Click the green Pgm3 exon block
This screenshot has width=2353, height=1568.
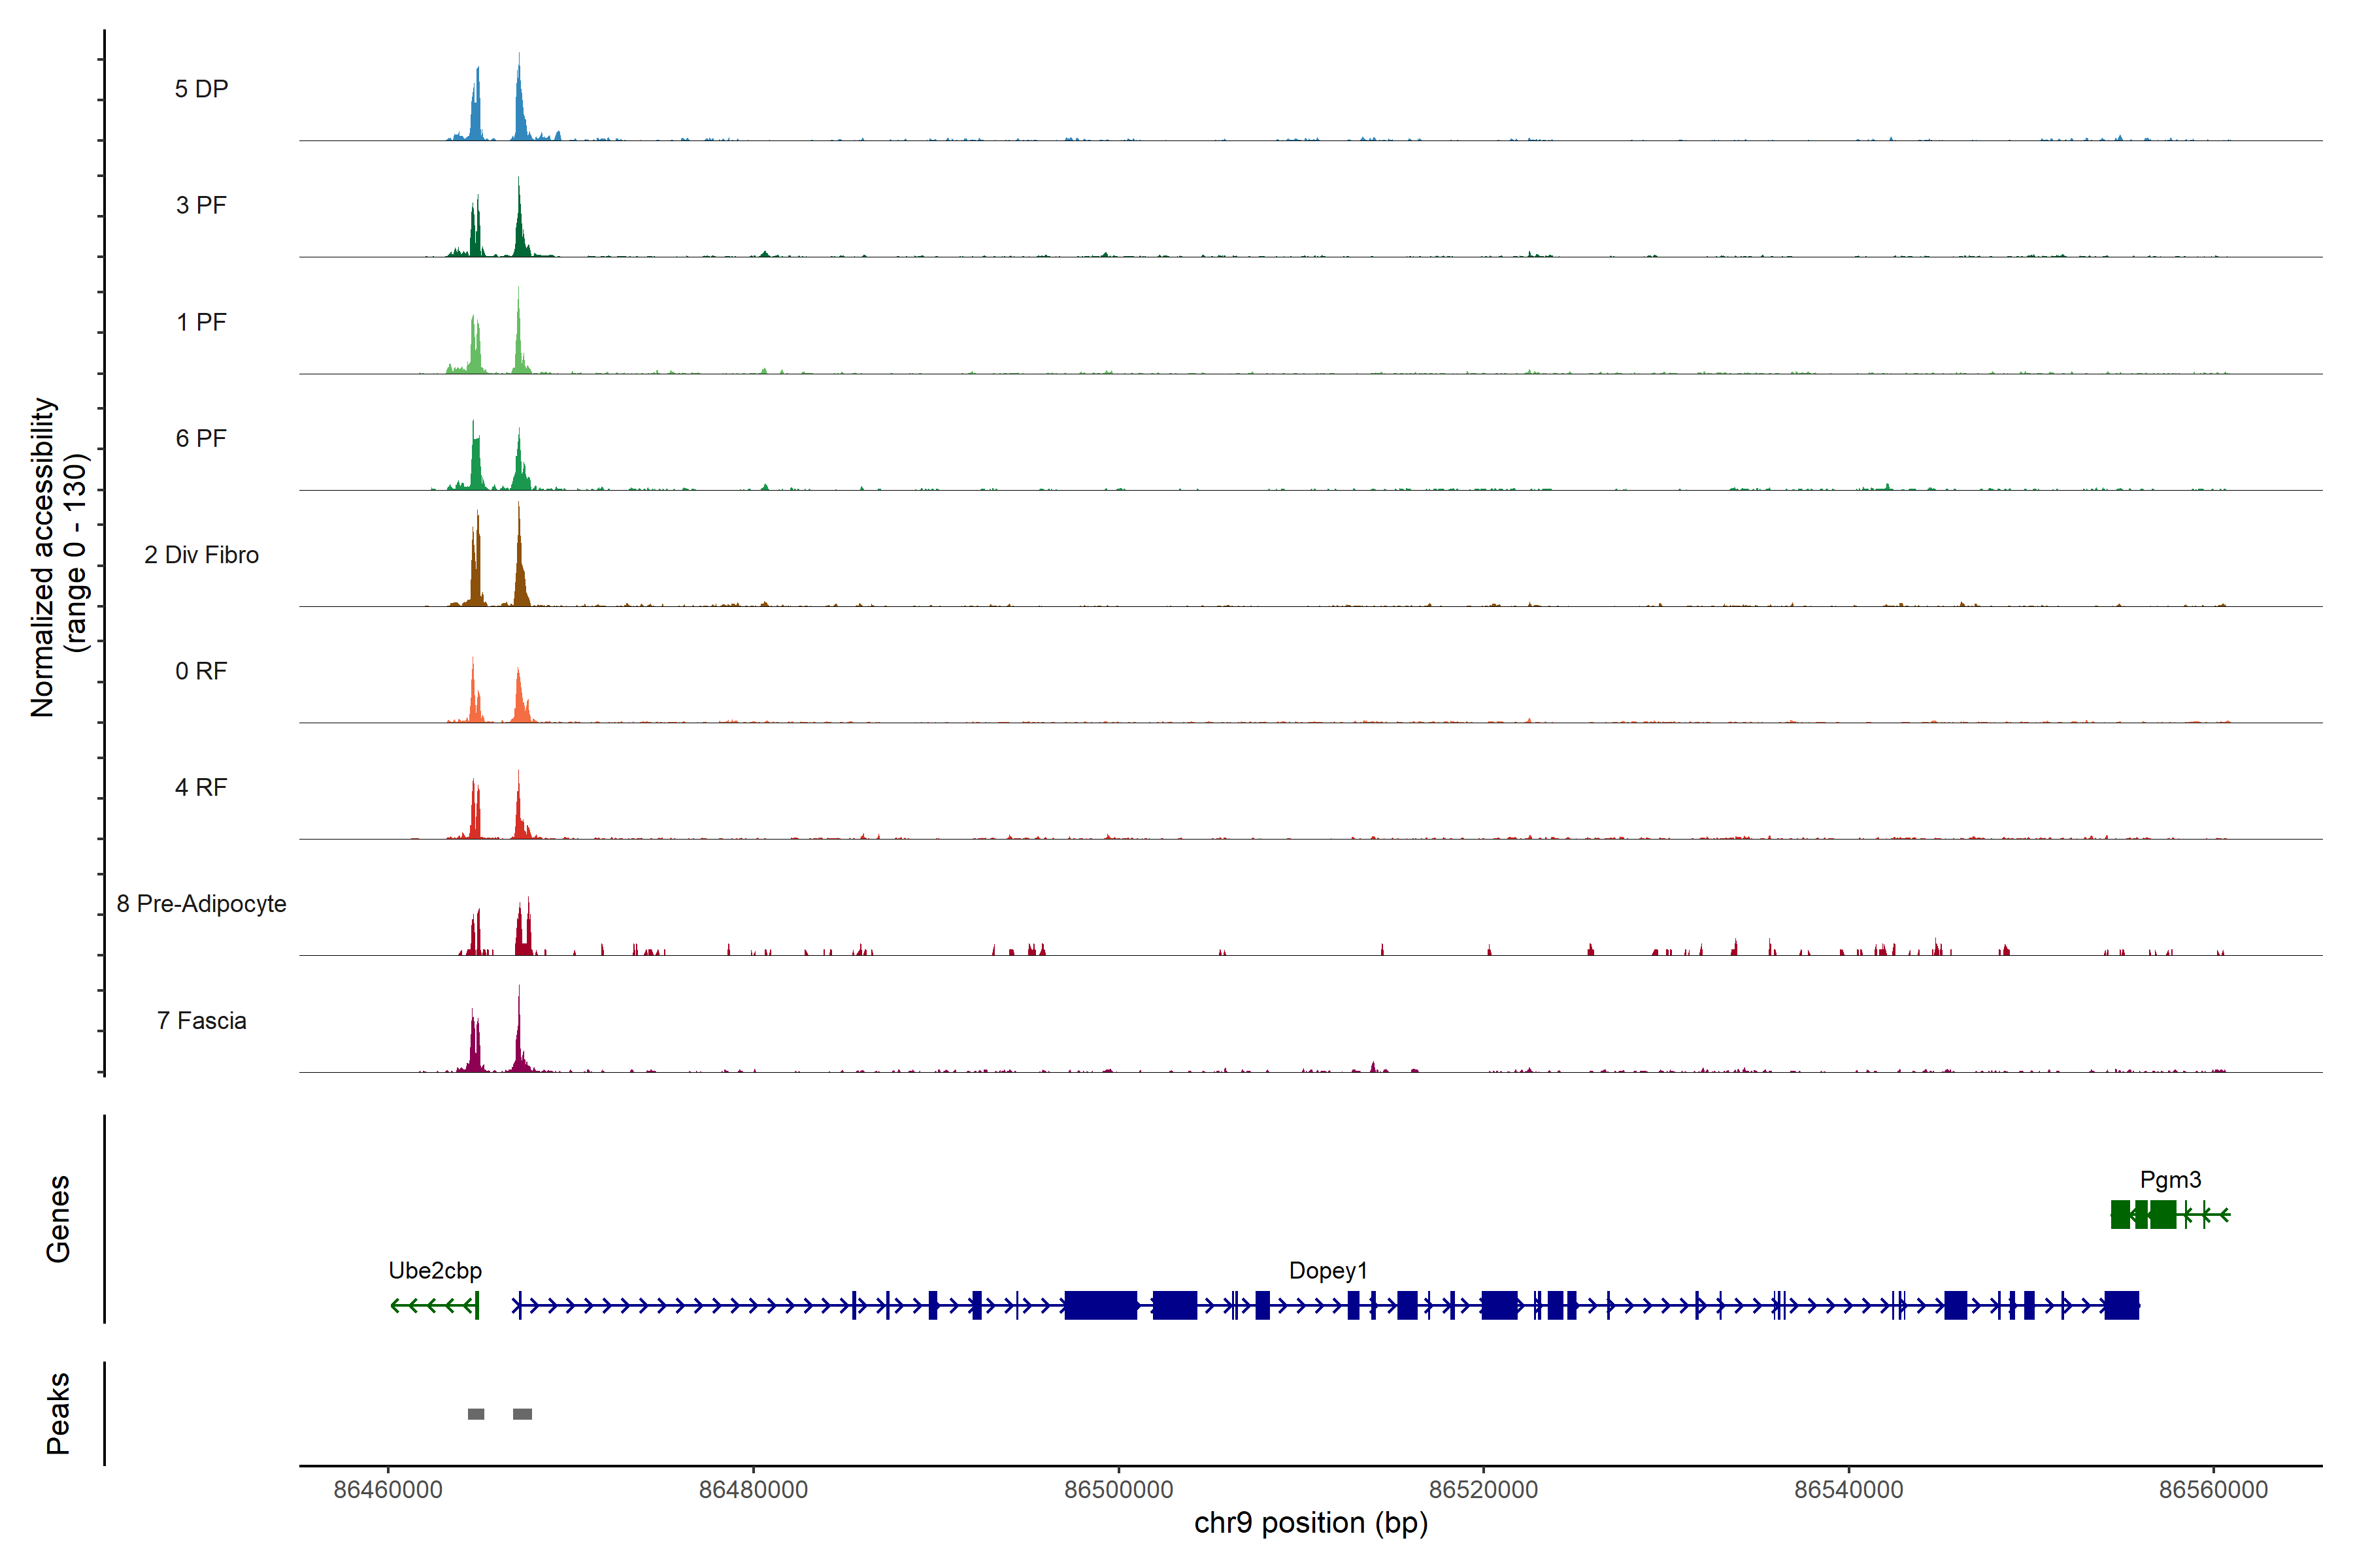point(2162,1215)
